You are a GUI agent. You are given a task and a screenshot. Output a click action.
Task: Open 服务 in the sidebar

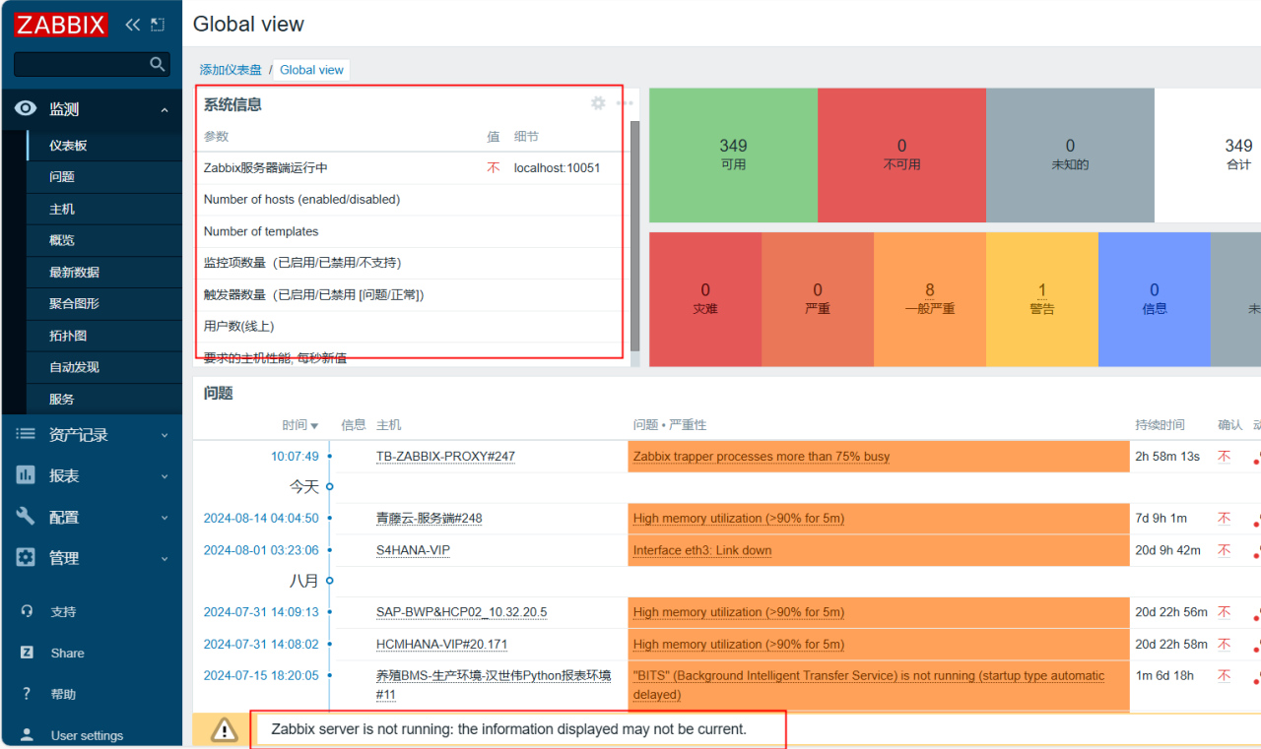(x=62, y=399)
